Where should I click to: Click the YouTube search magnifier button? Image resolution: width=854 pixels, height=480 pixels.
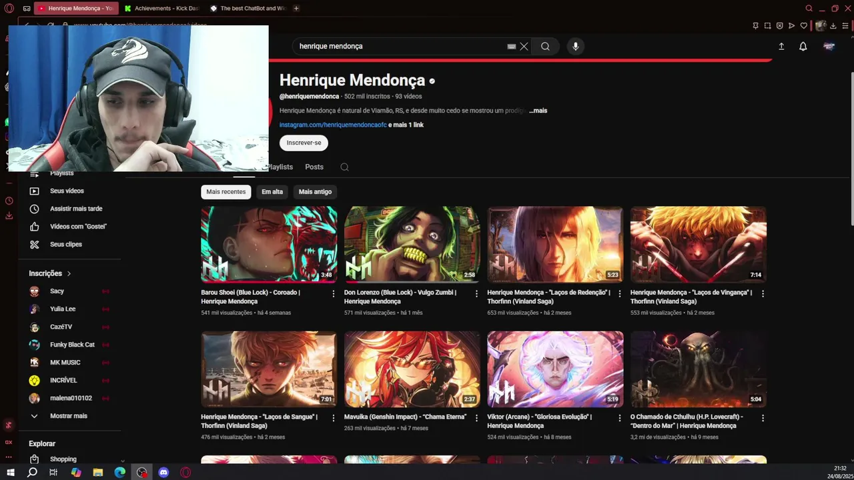pos(545,46)
